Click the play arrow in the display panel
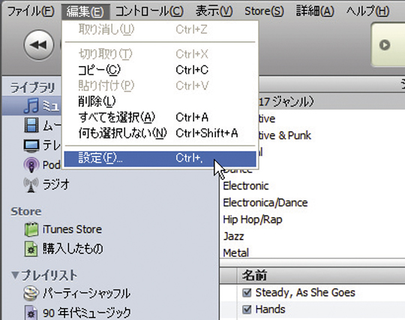The height and width of the screenshot is (320, 405). [x=385, y=45]
